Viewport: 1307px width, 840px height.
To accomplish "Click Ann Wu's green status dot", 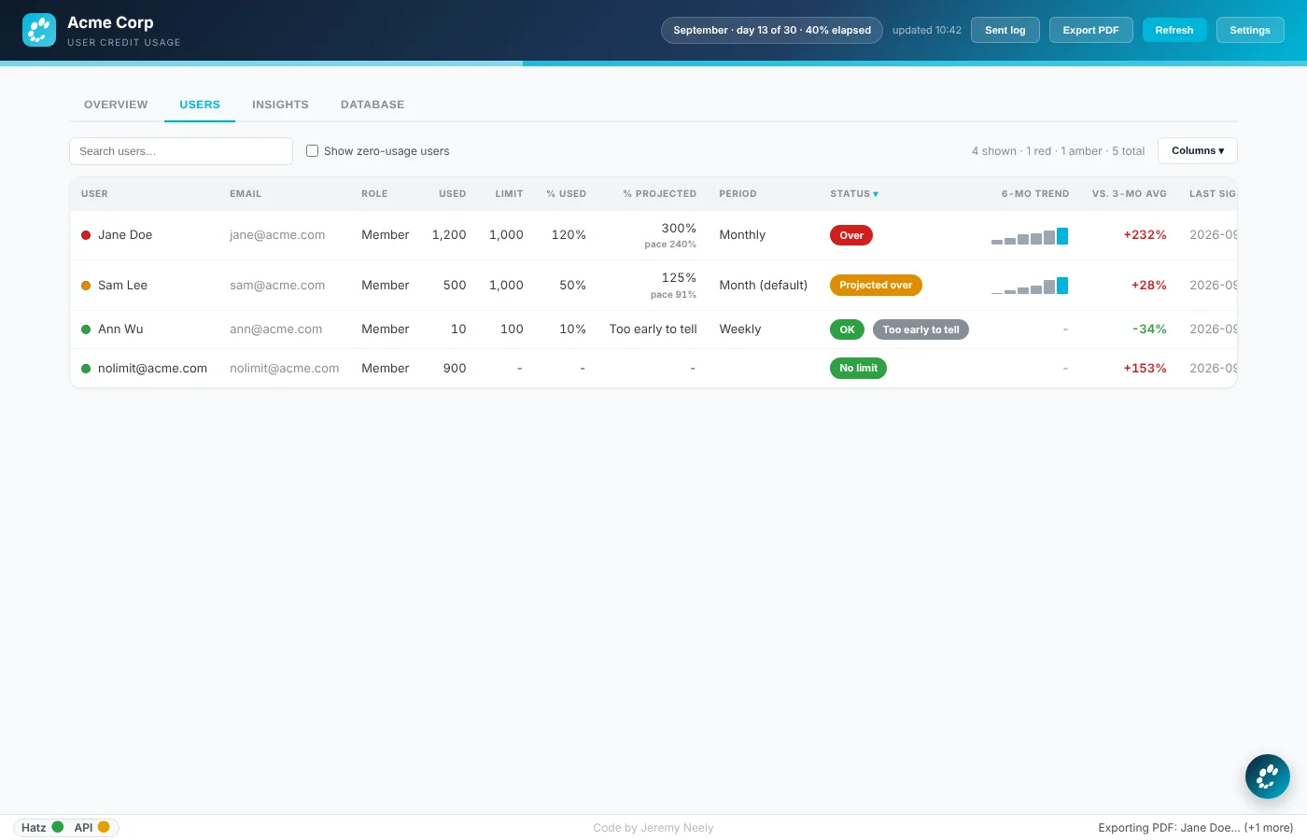I will point(86,329).
